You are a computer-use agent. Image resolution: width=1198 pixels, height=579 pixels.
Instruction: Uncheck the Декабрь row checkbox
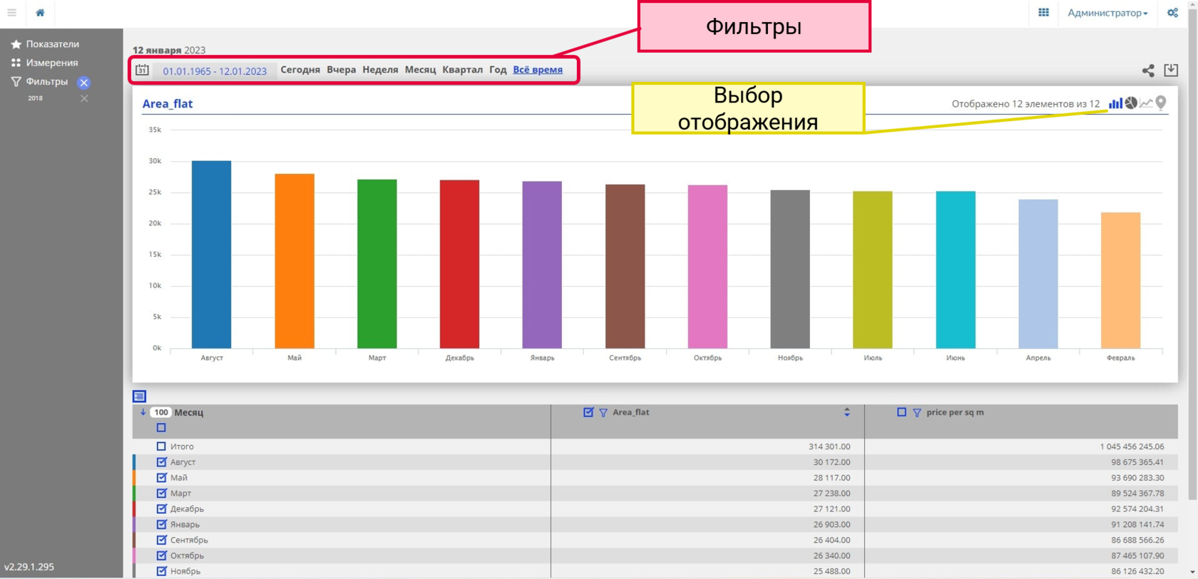(161, 508)
